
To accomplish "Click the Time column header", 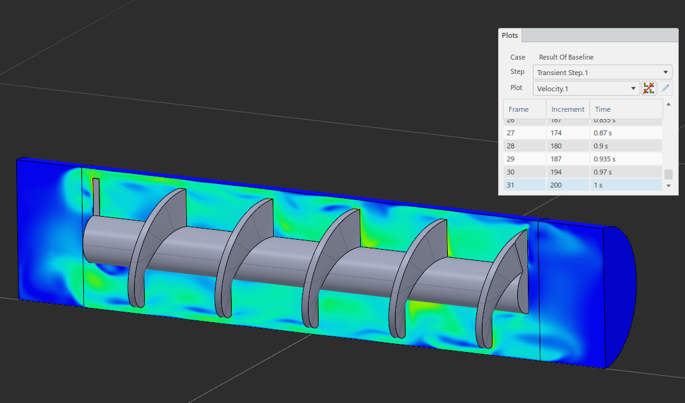I will [624, 109].
